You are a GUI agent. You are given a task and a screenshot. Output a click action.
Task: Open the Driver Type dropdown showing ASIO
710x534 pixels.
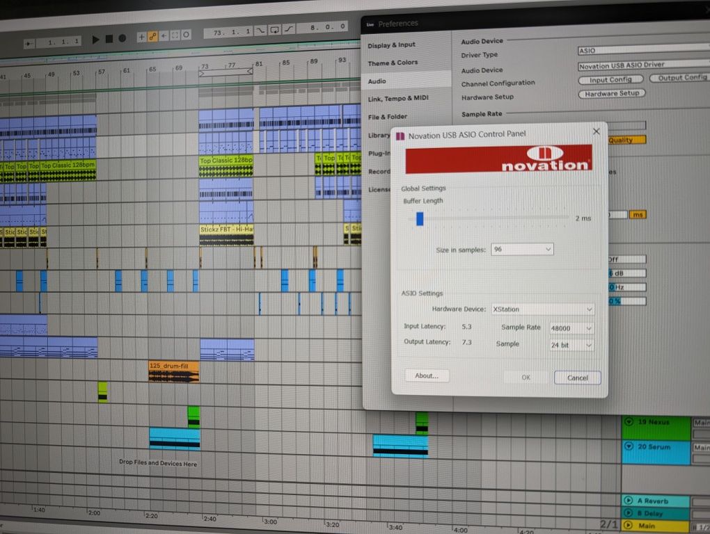tap(643, 50)
